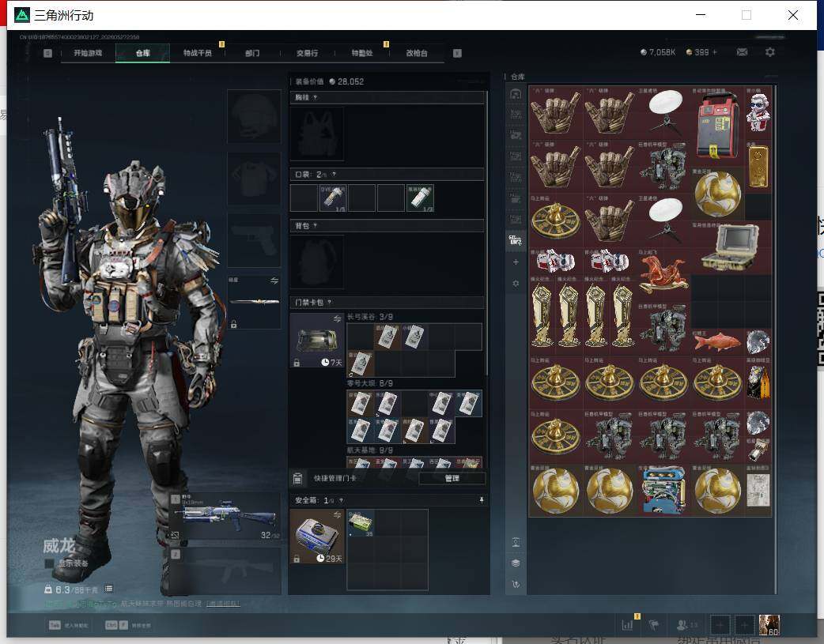824x644 pixels.
Task: Select the empty body armor slot
Action: pos(254,179)
